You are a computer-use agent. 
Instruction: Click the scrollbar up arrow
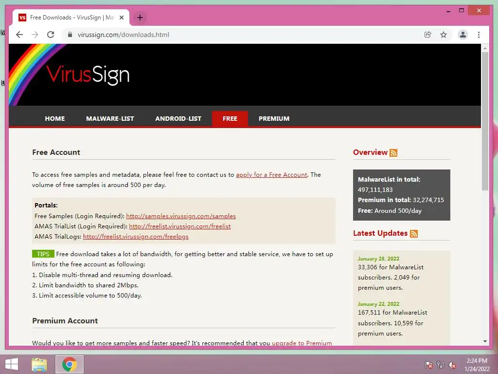(485, 48)
